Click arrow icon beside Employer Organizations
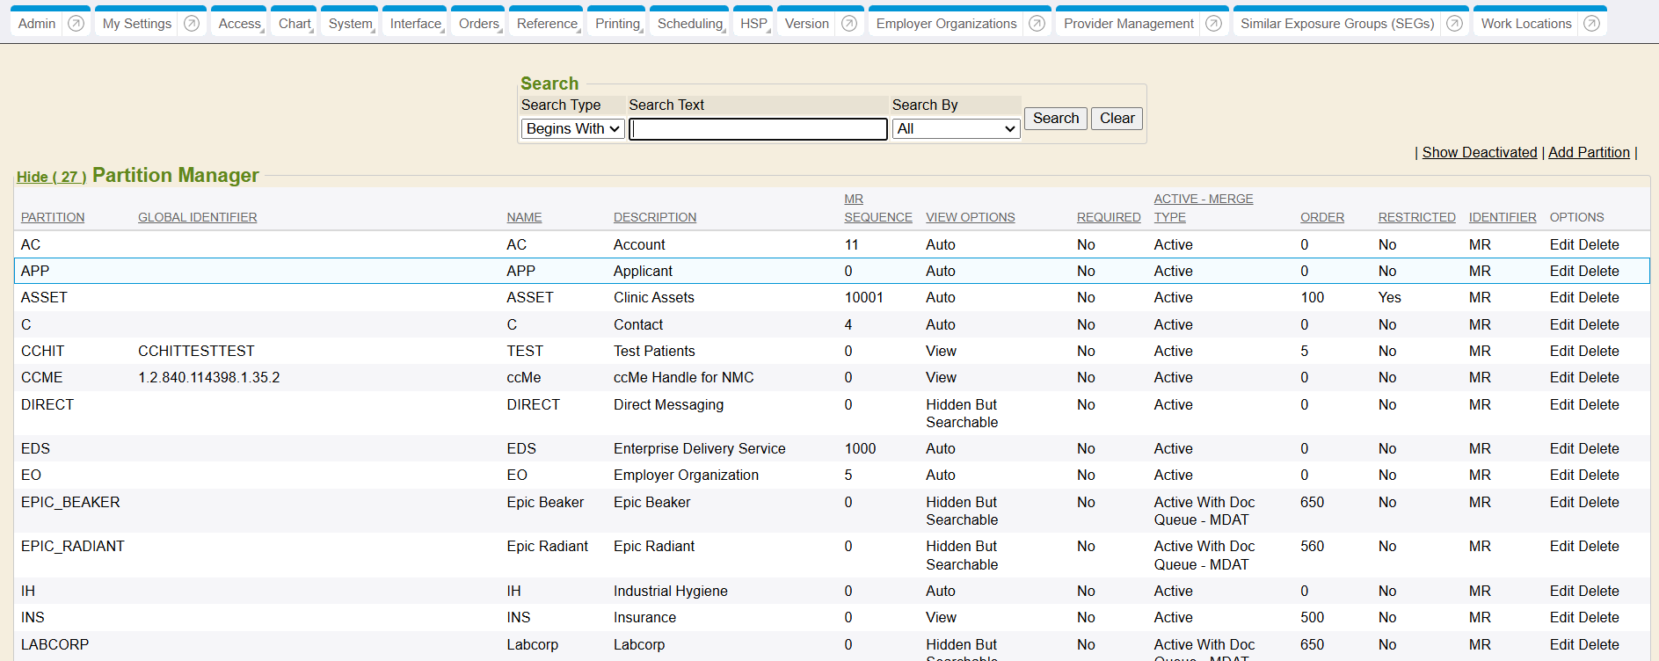Image resolution: width=1659 pixels, height=661 pixels. pyautogui.click(x=1037, y=24)
